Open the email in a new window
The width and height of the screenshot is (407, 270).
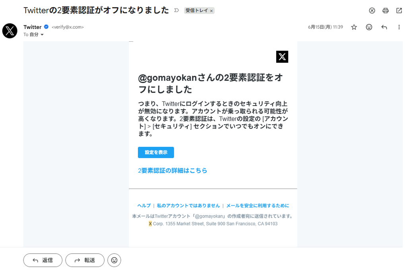tap(399, 10)
